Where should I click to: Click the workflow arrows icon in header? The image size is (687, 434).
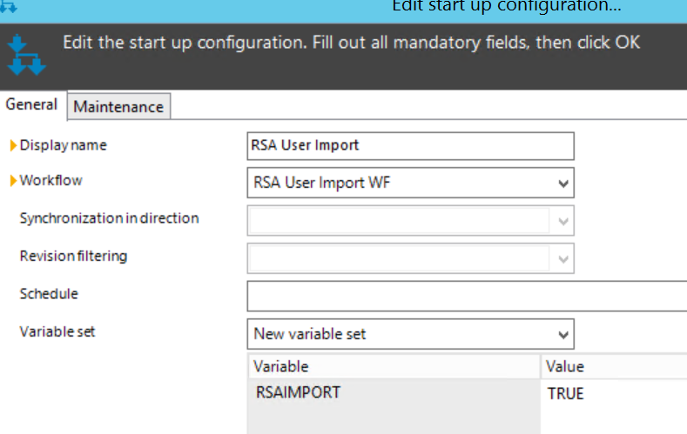coord(26,55)
